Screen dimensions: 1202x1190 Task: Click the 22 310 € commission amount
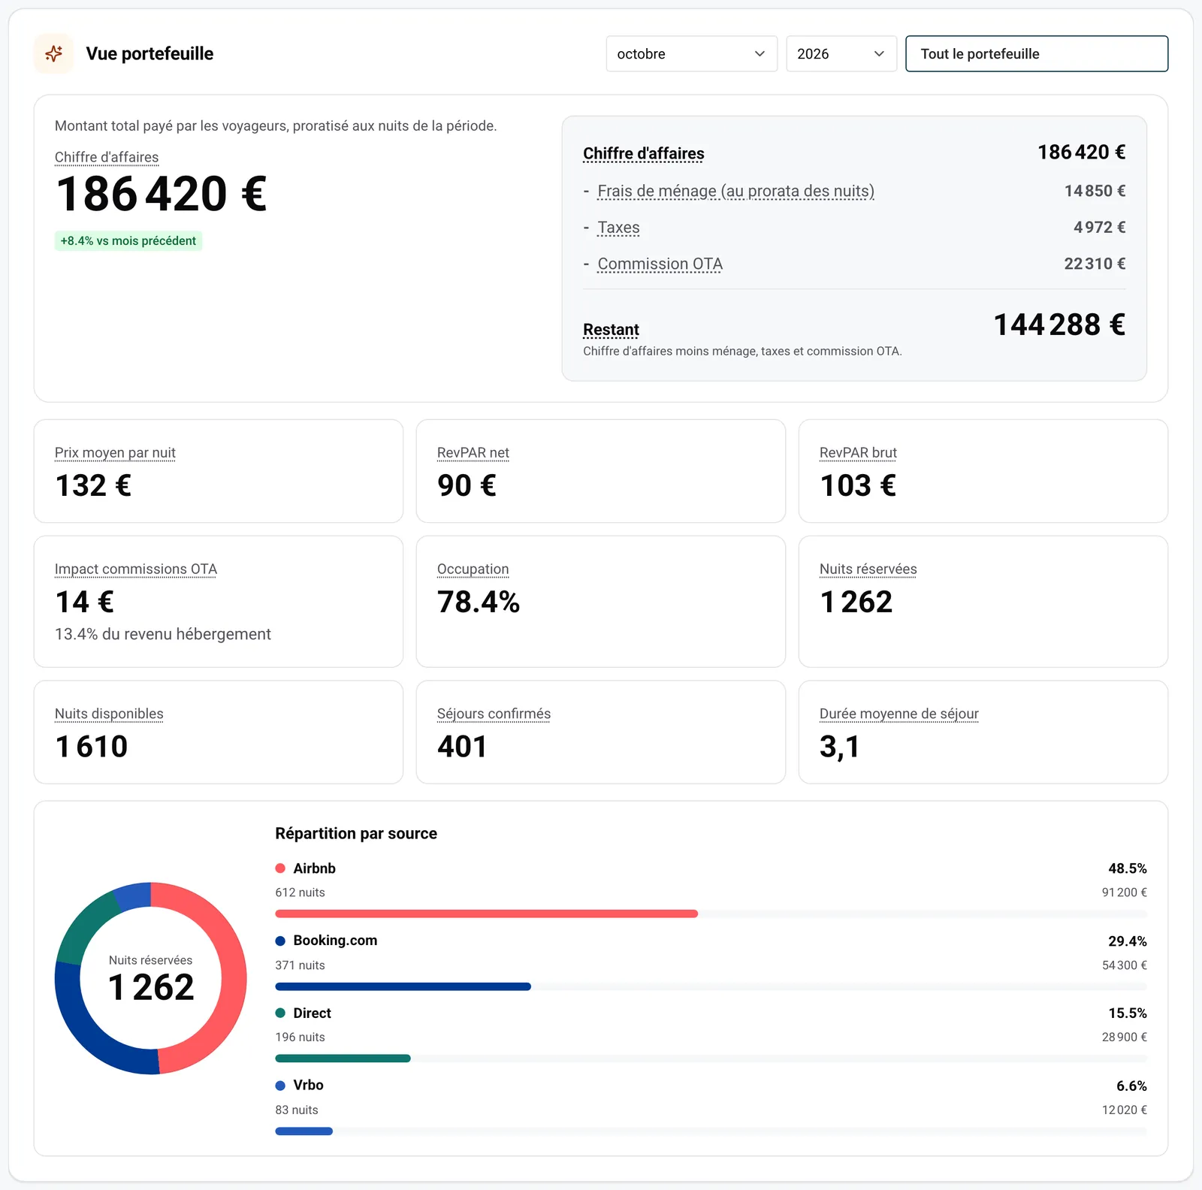(x=1095, y=264)
